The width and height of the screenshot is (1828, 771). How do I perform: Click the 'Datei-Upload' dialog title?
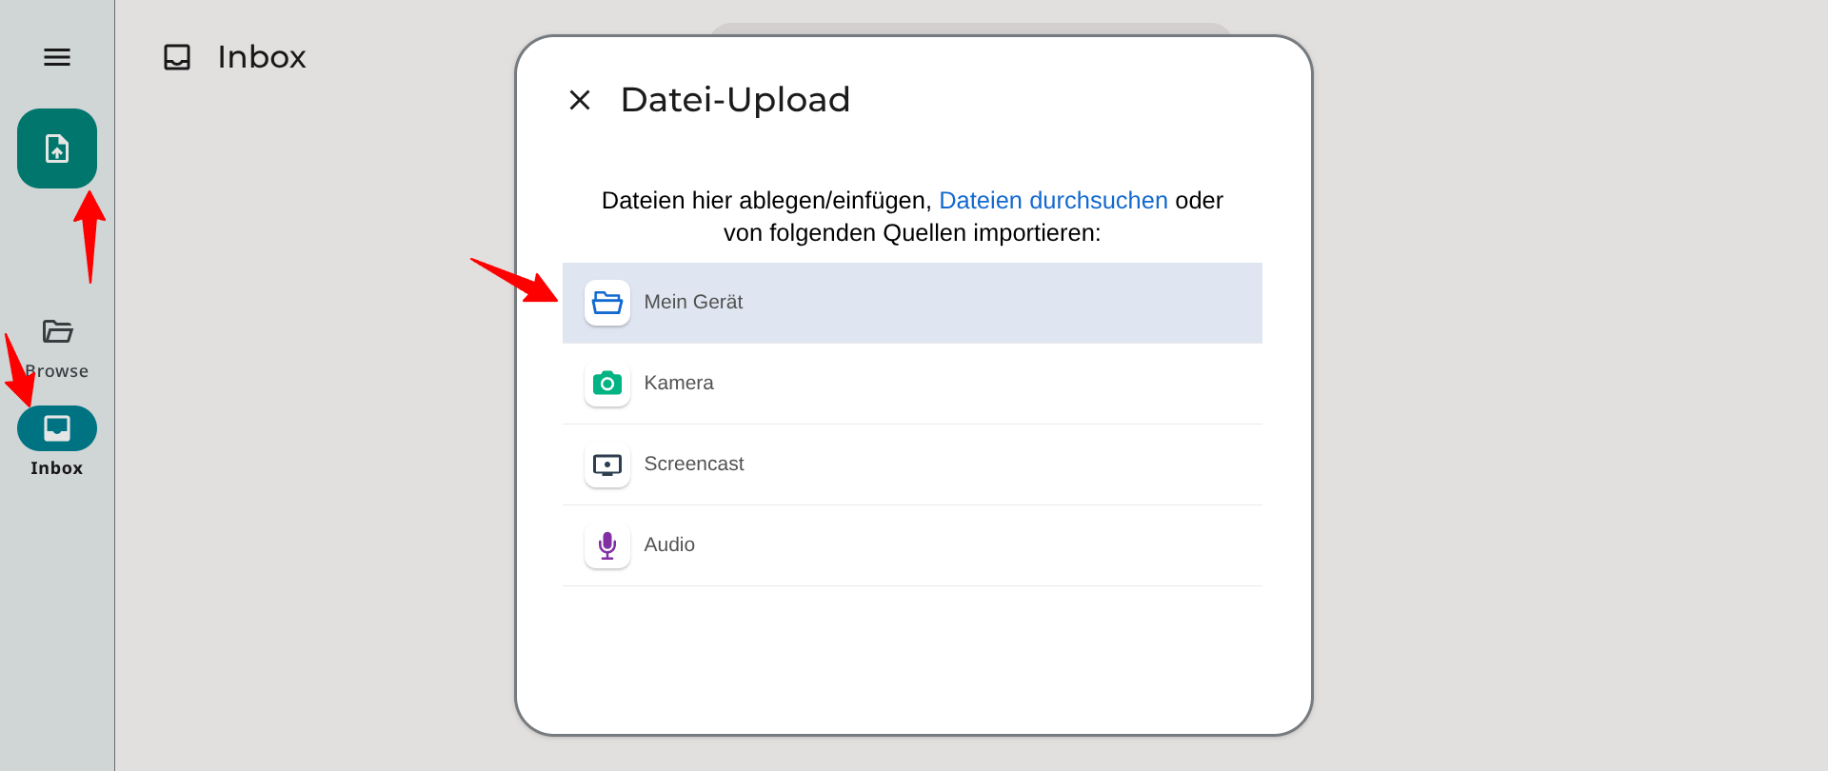tap(735, 100)
